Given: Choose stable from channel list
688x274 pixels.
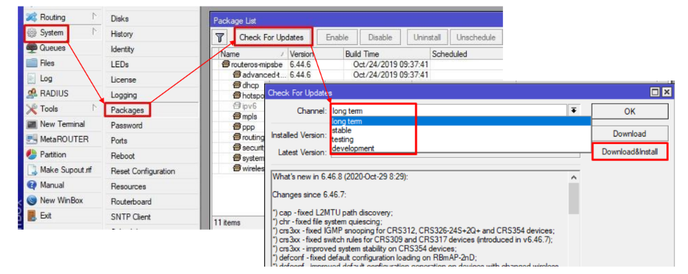Looking at the screenshot, I should click(341, 131).
